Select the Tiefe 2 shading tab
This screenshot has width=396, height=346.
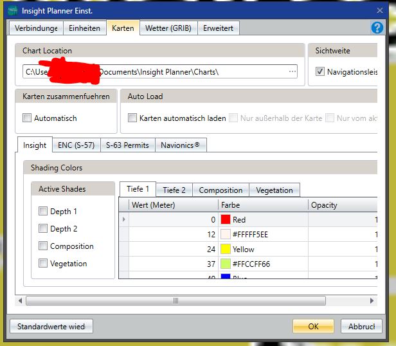coord(174,190)
